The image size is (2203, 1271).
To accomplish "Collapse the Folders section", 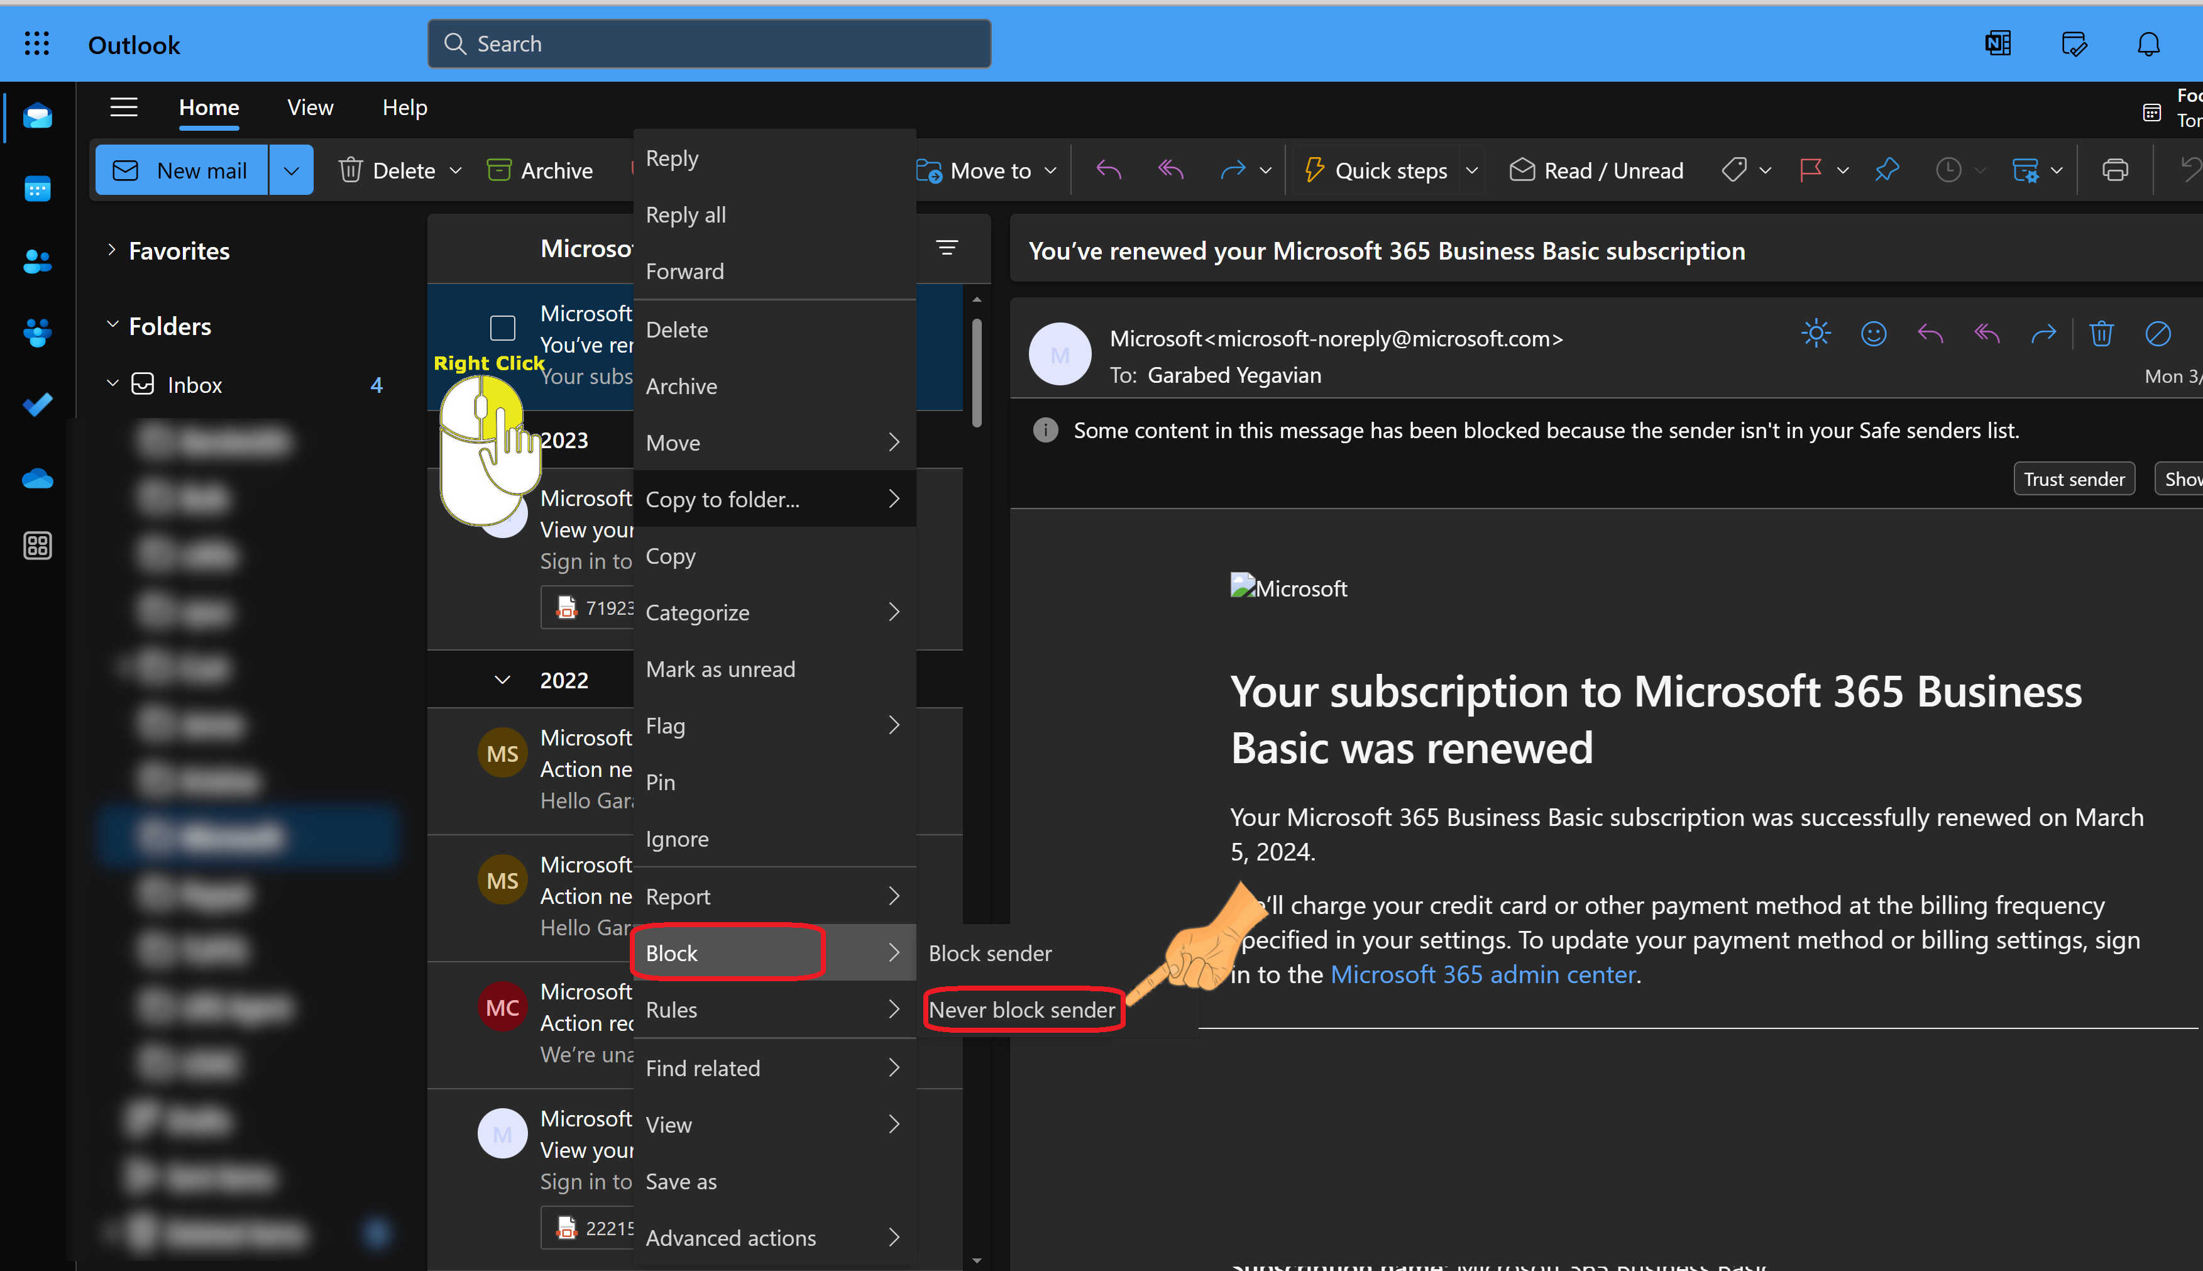I will point(112,325).
